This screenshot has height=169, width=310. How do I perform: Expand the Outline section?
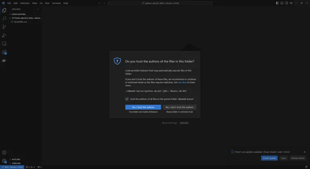click(x=15, y=159)
